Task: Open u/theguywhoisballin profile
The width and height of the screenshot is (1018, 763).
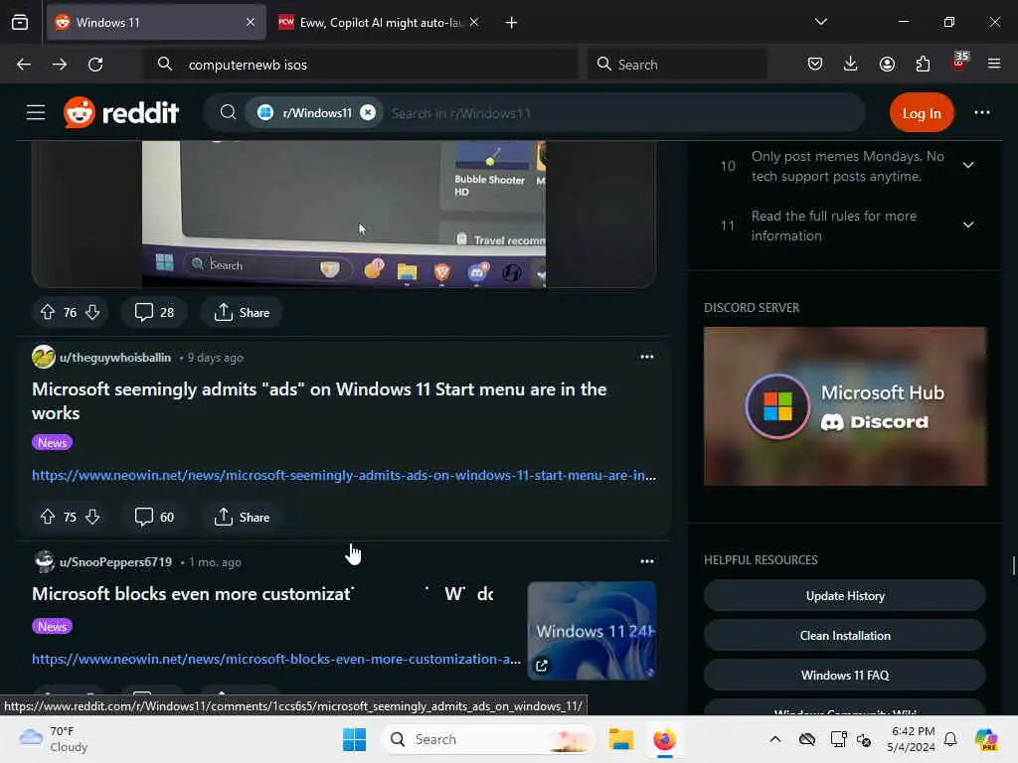Action: point(115,358)
